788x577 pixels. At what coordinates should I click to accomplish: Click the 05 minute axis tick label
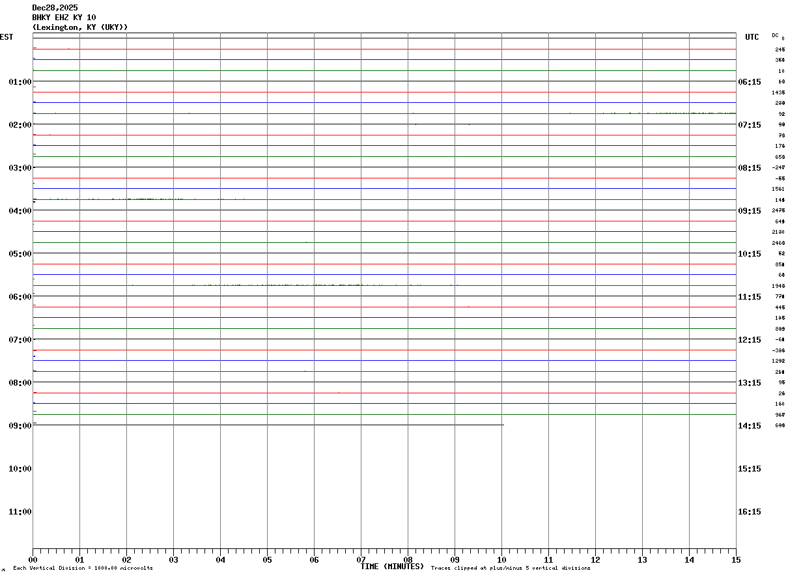point(267,560)
